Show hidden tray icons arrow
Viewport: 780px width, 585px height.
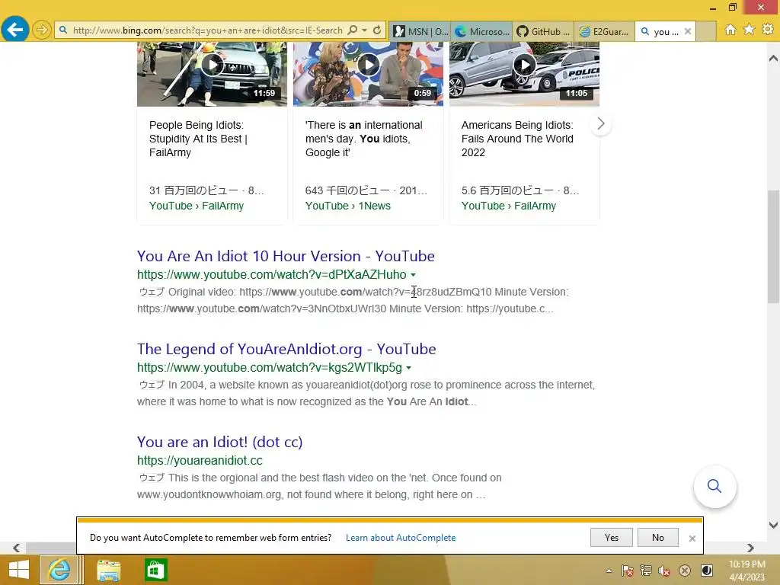[609, 571]
